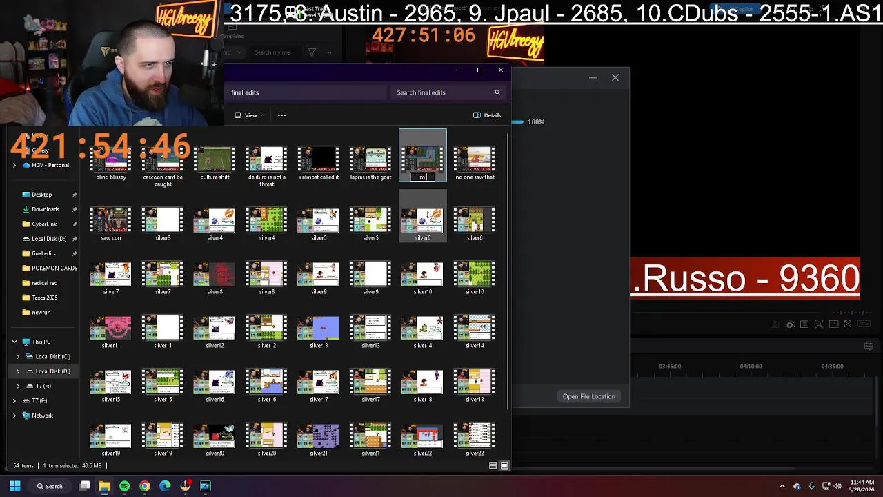The image size is (883, 497).
Task: Select the pinned final edits folder in the sidebar
Action: tap(43, 253)
